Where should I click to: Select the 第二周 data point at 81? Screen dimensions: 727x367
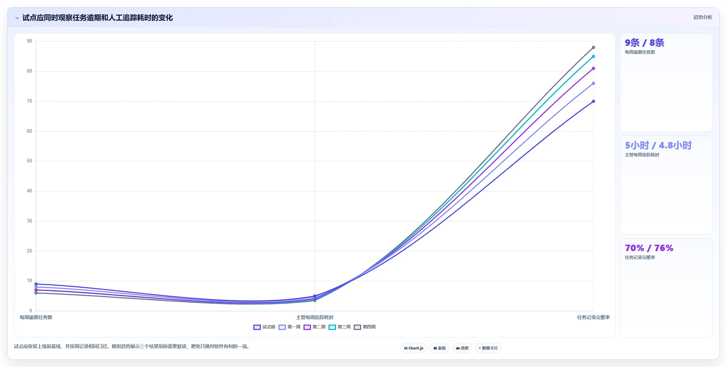[593, 68]
